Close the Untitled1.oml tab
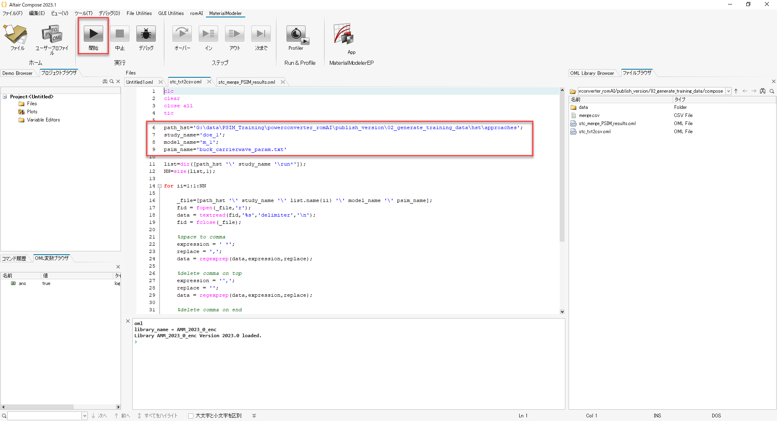 pyautogui.click(x=161, y=82)
